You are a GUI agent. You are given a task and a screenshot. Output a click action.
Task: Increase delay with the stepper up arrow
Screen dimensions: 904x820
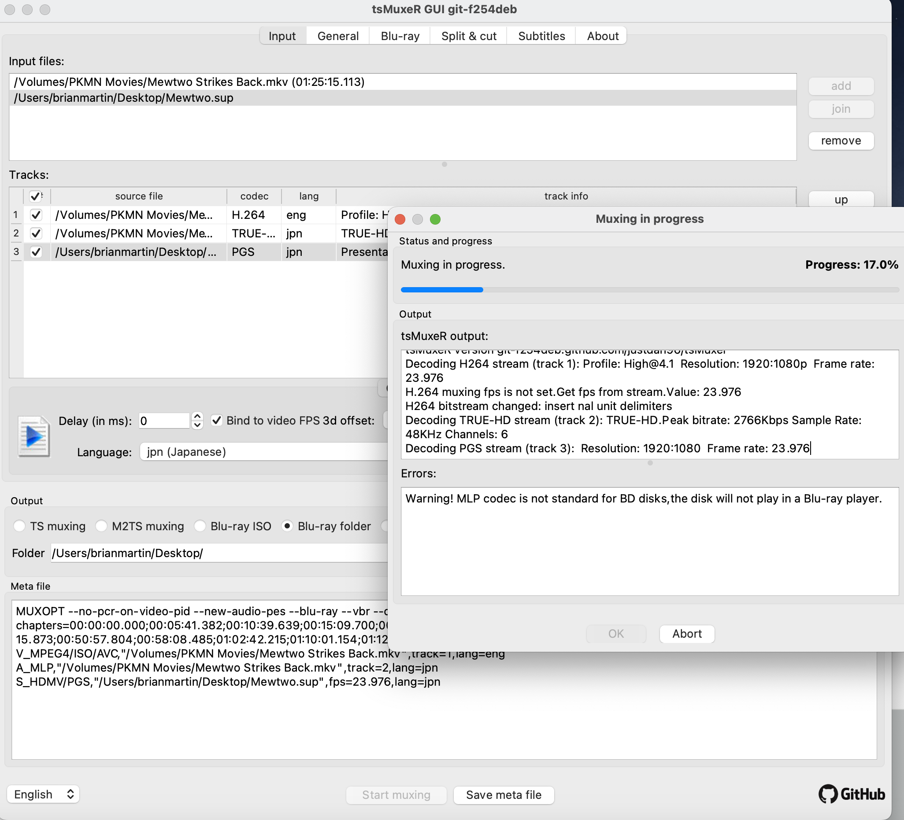197,416
